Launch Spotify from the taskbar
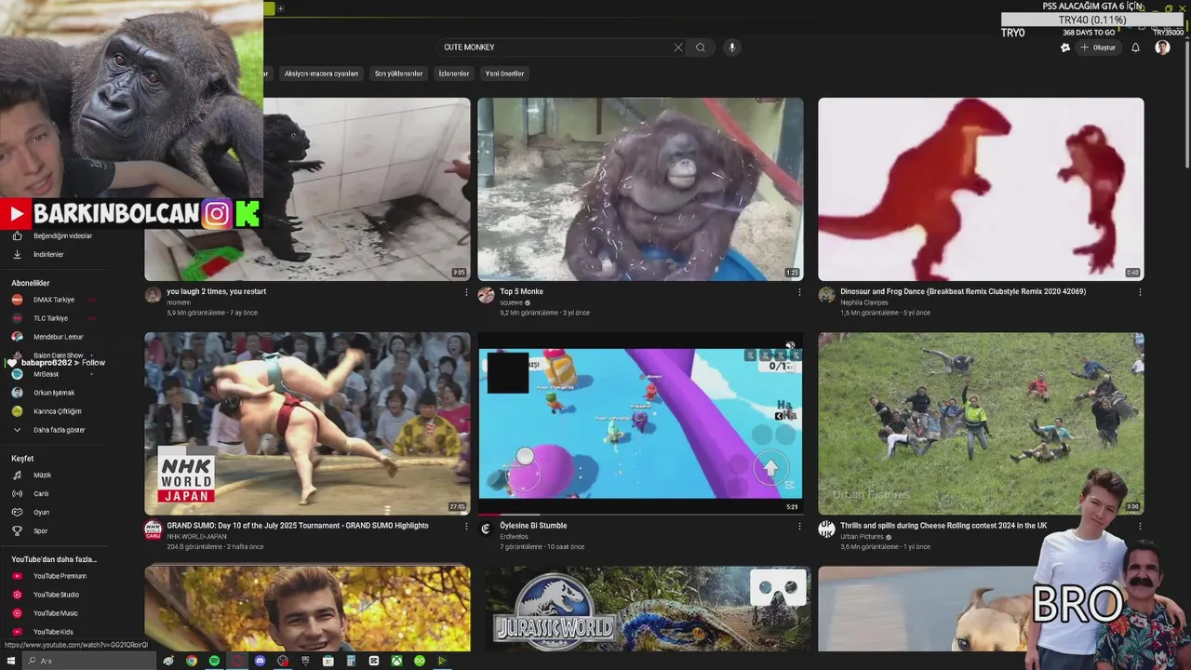1191x670 pixels. [x=214, y=661]
